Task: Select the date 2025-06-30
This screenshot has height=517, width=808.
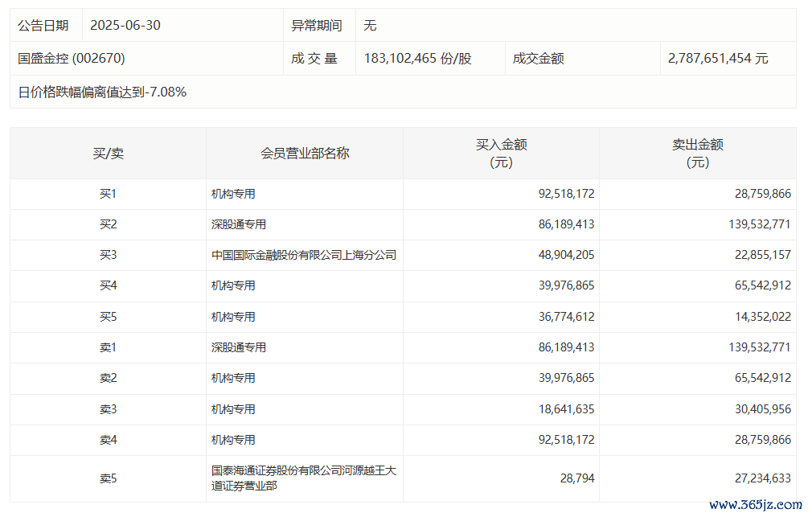Action: point(125,25)
